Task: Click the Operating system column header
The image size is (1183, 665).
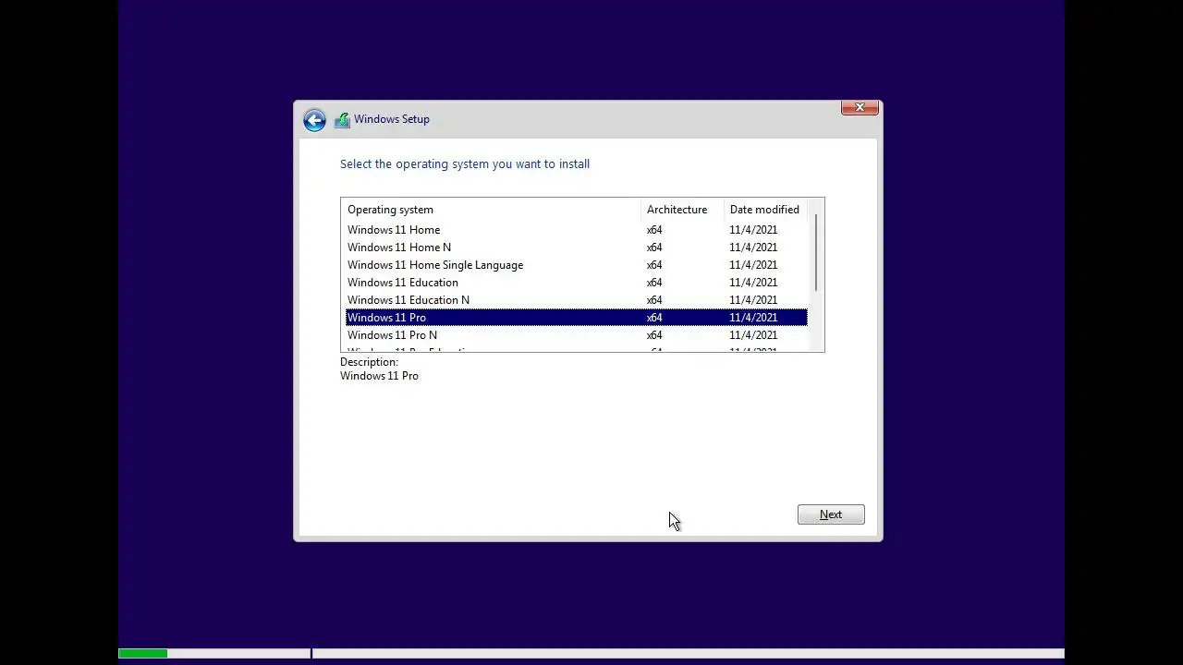Action: tap(491, 210)
